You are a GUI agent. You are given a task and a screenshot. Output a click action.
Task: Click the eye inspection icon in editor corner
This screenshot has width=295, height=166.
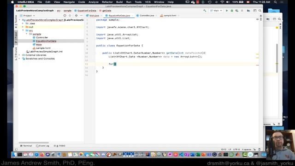click(x=257, y=19)
